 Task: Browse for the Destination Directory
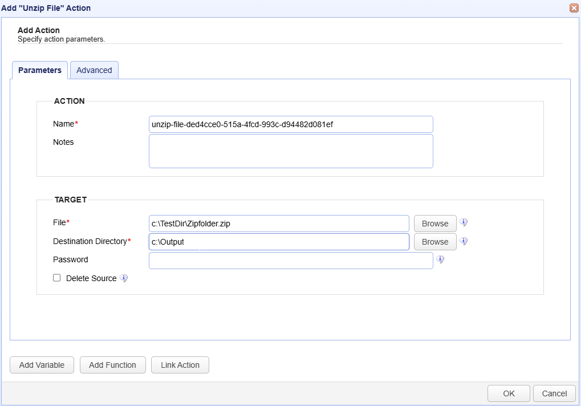[435, 242]
